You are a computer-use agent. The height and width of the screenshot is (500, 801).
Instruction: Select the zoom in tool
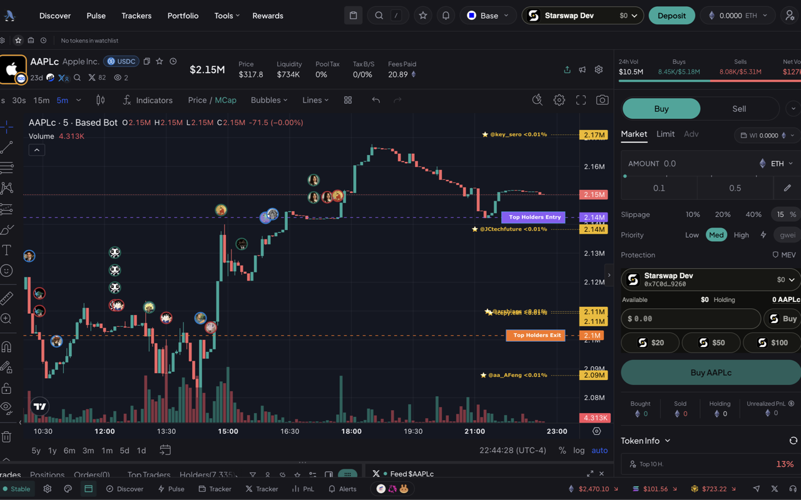point(7,319)
